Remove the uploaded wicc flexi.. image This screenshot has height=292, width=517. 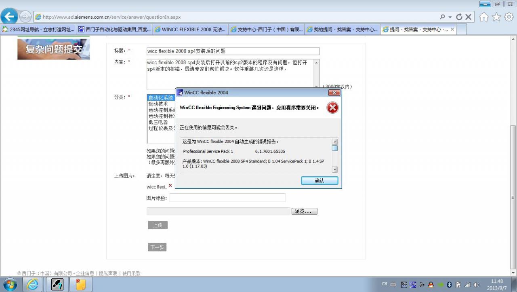[170, 186]
